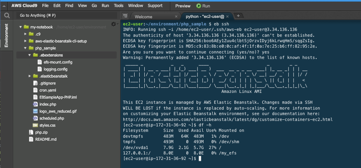Expand the .c9 folder arrow

coord(25,34)
